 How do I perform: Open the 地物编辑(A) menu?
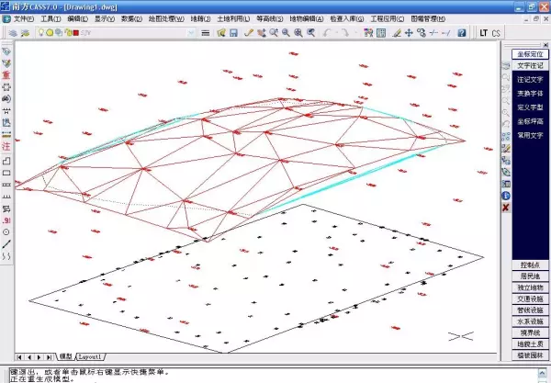pos(307,18)
